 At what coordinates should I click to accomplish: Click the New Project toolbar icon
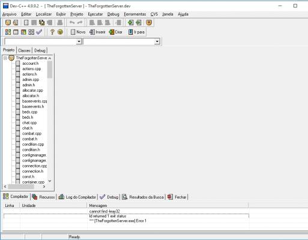click(8, 23)
